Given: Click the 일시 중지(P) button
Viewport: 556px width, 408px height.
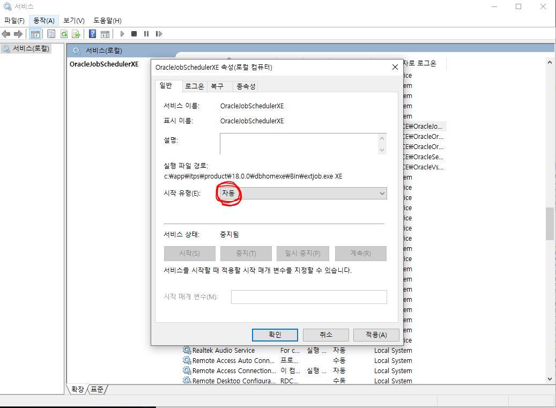Looking at the screenshot, I should pos(303,254).
